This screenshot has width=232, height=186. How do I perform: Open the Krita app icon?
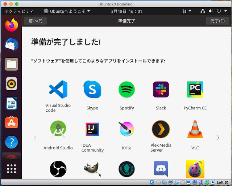(127, 129)
